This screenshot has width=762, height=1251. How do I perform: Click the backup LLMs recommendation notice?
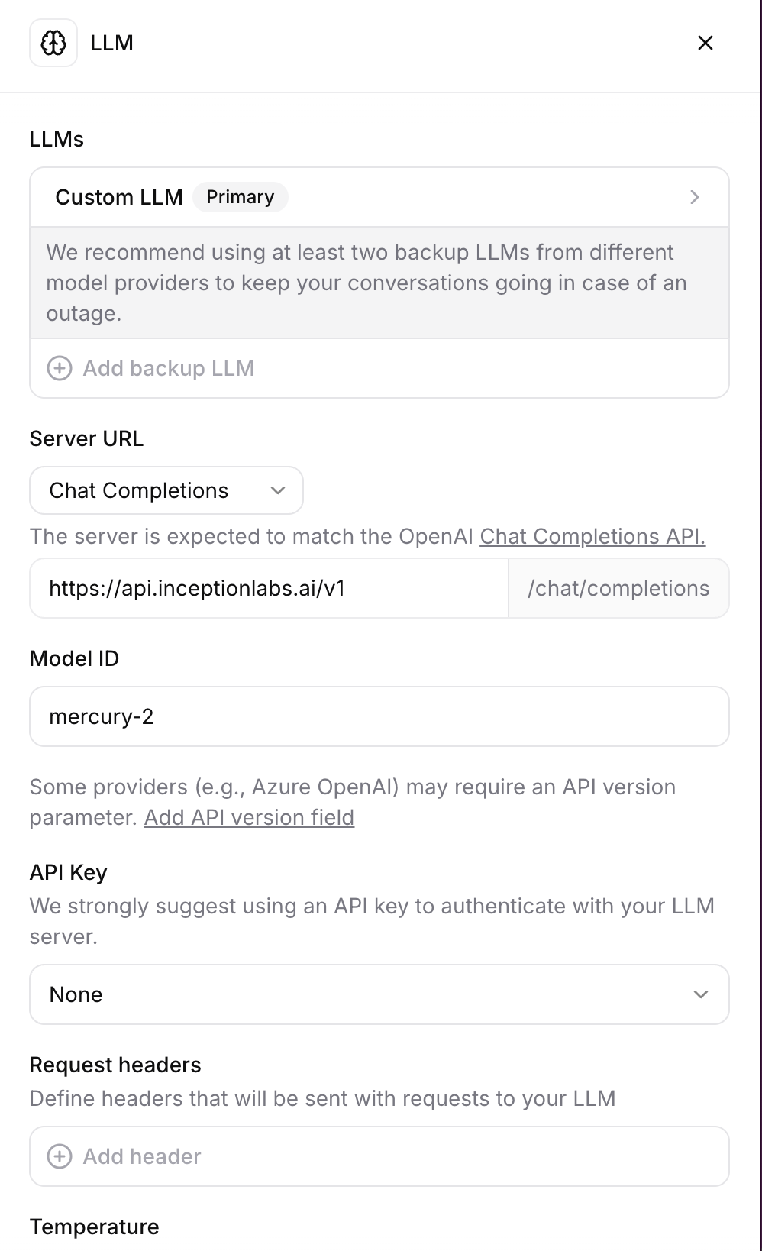(x=379, y=283)
